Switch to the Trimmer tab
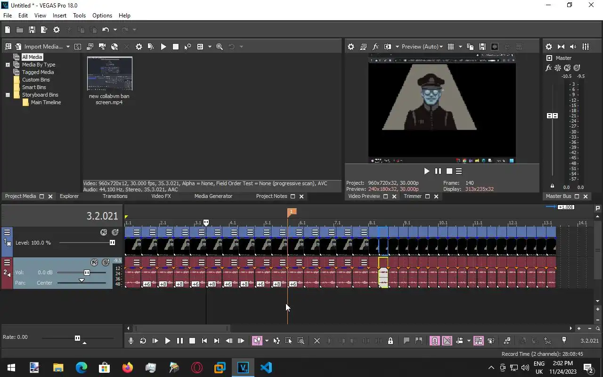 click(x=413, y=196)
